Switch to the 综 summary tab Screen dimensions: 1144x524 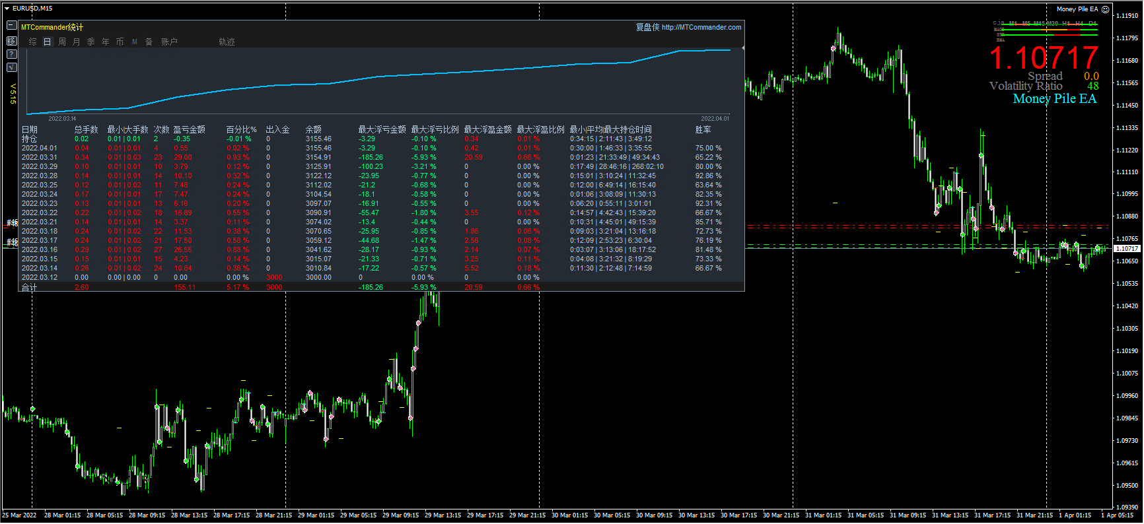tap(33, 42)
